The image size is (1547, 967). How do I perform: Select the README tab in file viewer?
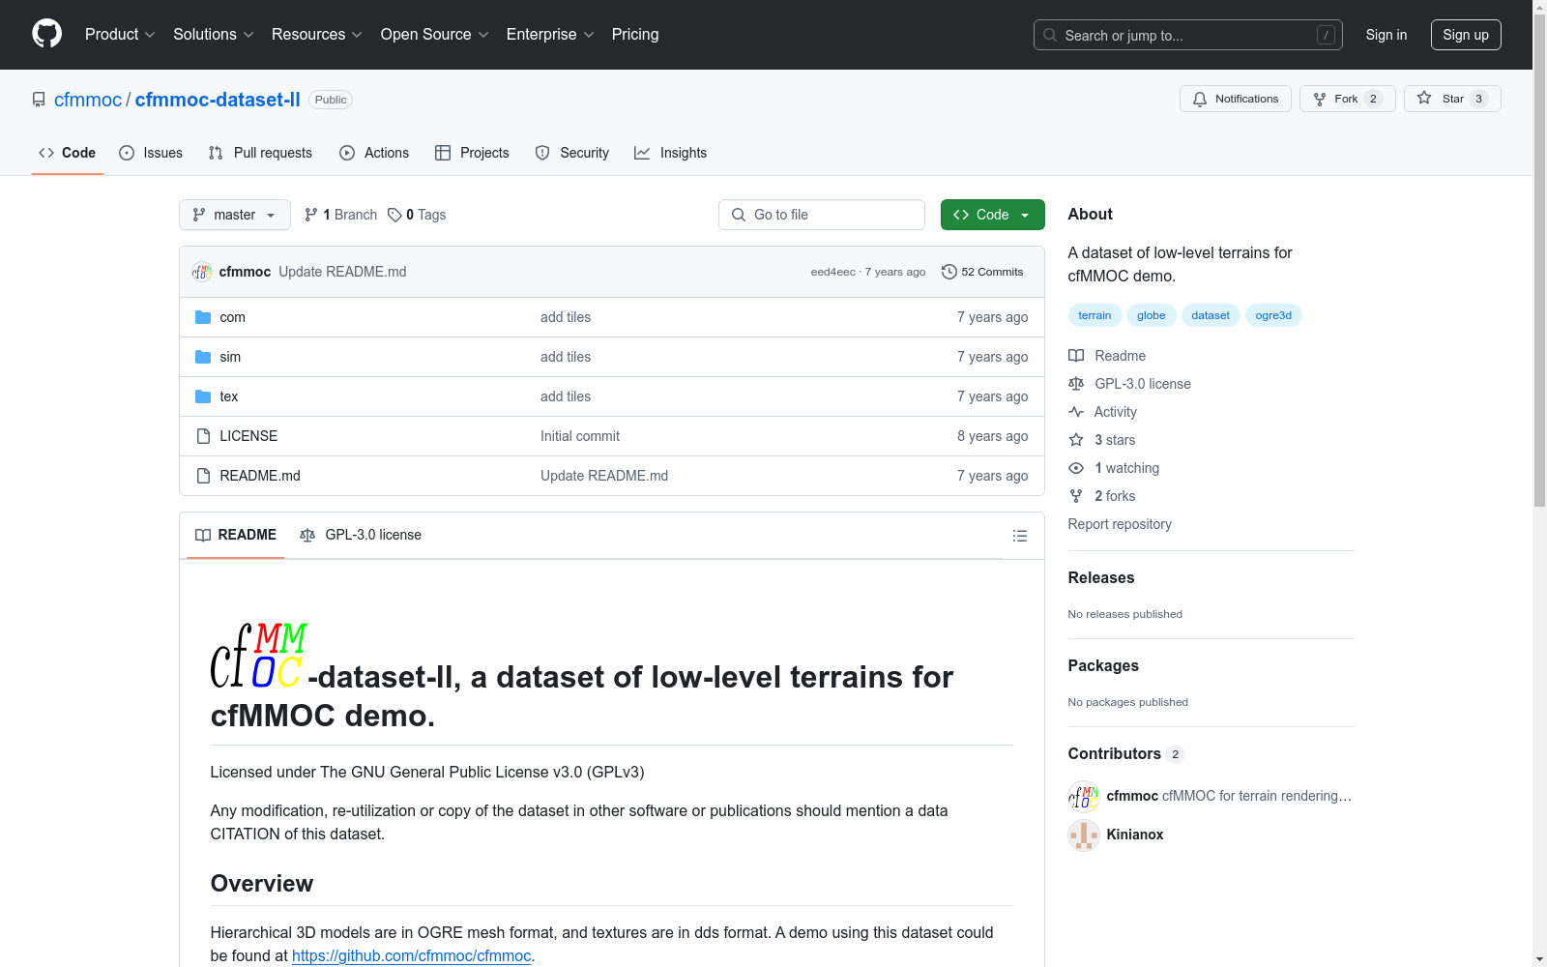click(236, 535)
